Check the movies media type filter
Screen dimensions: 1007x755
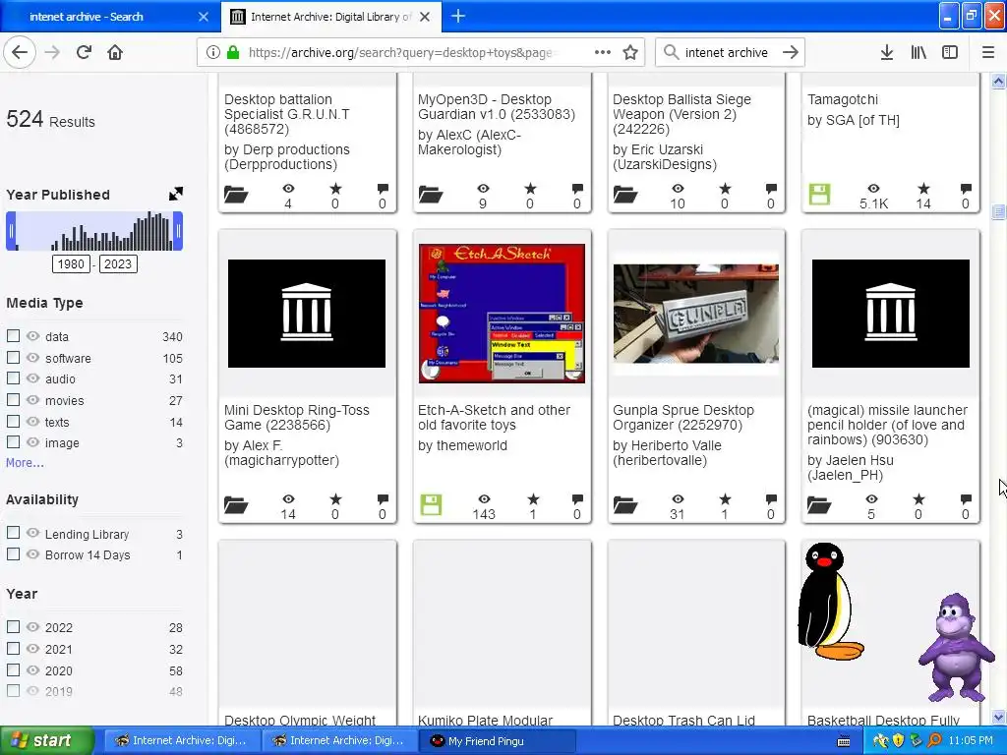click(13, 400)
